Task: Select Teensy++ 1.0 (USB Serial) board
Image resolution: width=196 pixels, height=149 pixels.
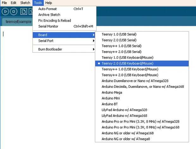Action: pos(142,46)
